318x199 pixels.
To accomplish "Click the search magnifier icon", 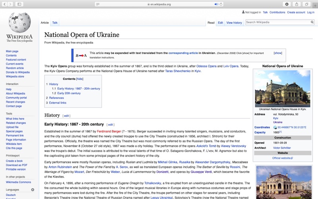I will tap(312, 22).
